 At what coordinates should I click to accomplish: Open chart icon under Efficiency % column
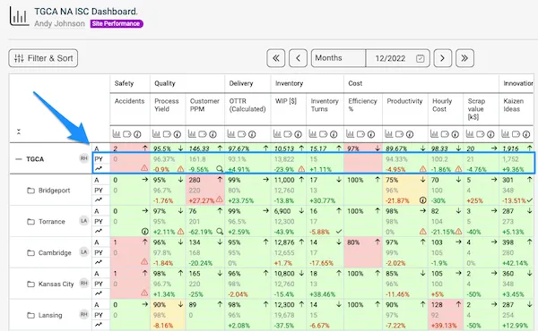pyautogui.click(x=350, y=134)
